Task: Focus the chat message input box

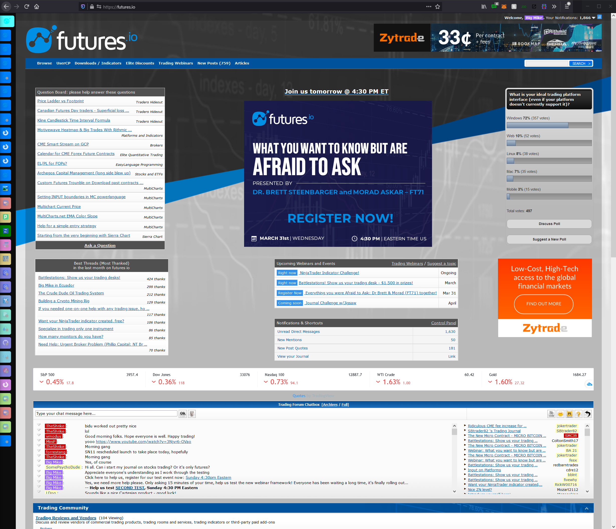Action: 107,414
